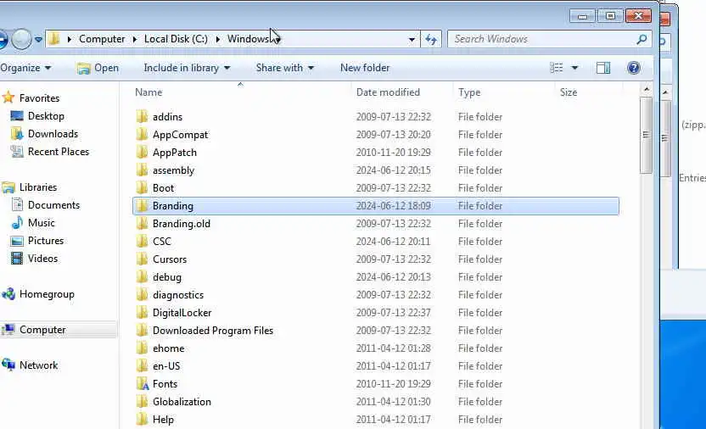Viewport: 706px width, 429px height.
Task: Click the folder icon in address bar
Action: [54, 39]
